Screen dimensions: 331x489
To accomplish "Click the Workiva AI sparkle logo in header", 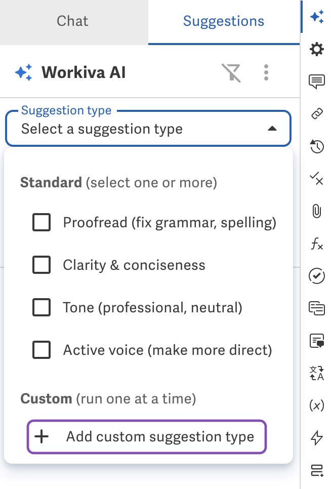I will [24, 73].
